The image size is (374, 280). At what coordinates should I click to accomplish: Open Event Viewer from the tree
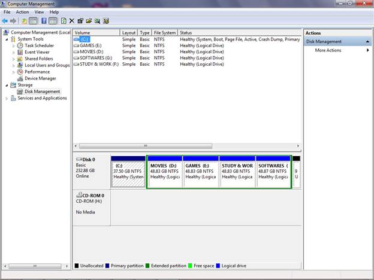pyautogui.click(x=37, y=52)
